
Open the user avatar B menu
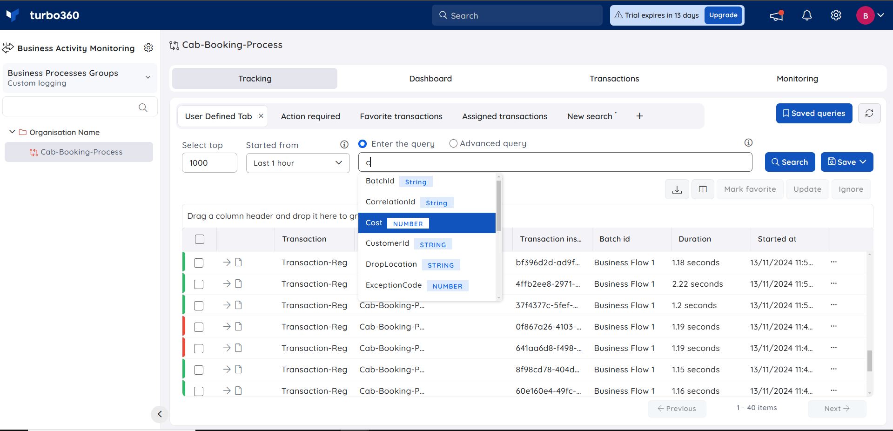click(x=870, y=15)
